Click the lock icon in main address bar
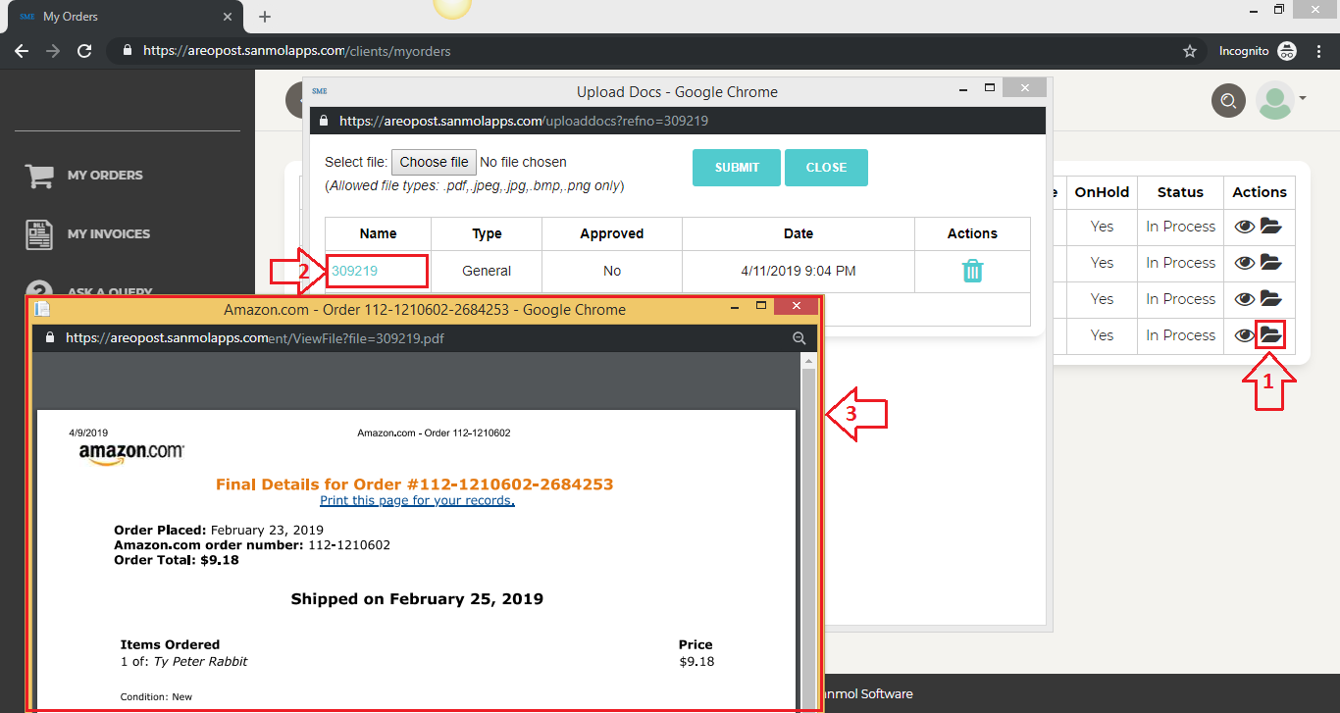Viewport: 1340px width, 713px height. point(127,51)
